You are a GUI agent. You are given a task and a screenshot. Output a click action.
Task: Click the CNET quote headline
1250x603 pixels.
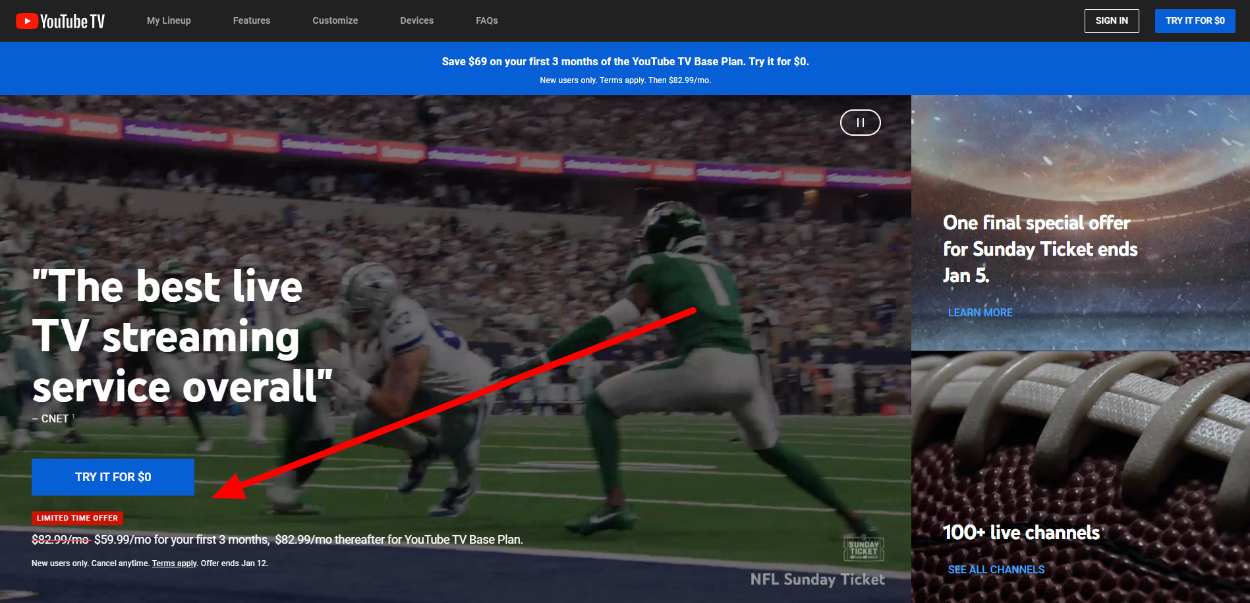(183, 336)
